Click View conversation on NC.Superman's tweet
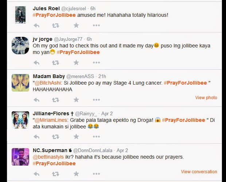 199,172
